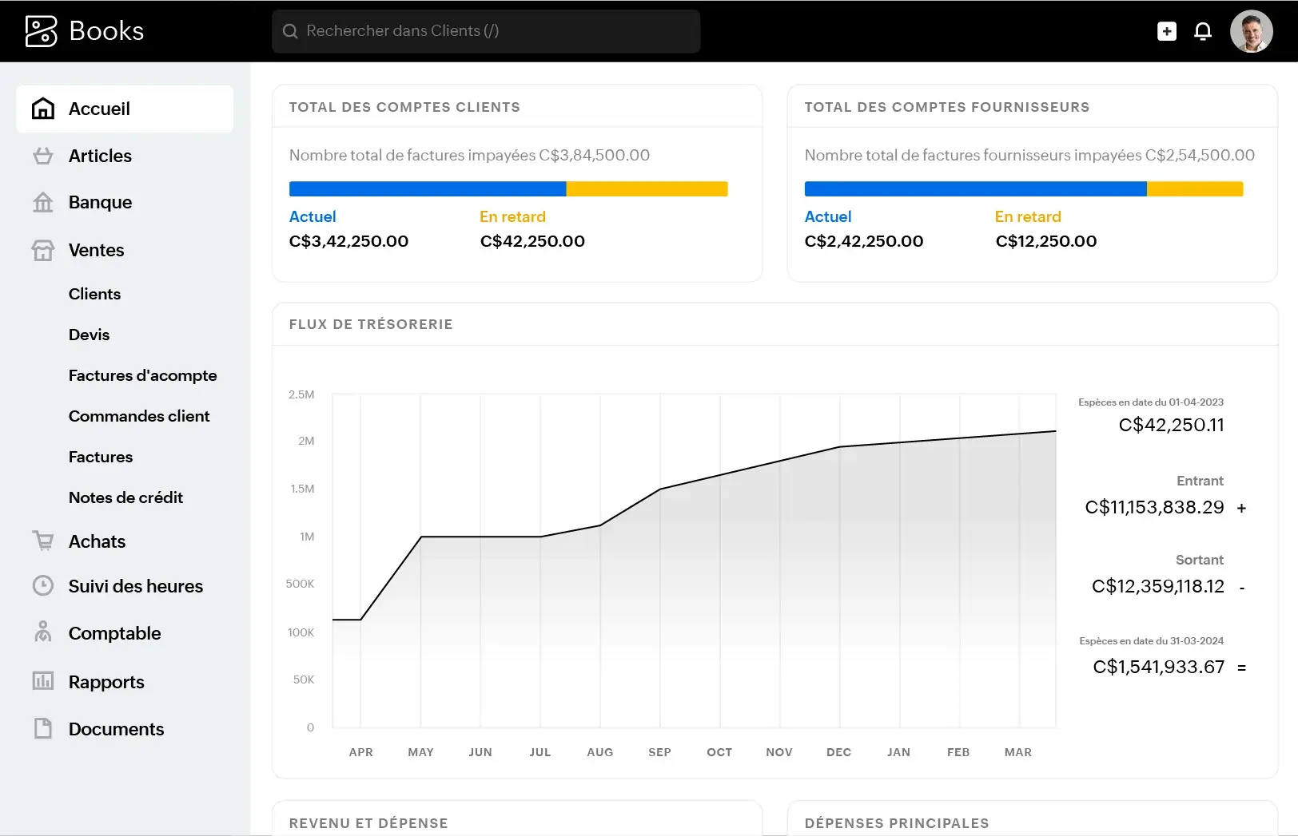Click the Books logo icon

click(41, 30)
